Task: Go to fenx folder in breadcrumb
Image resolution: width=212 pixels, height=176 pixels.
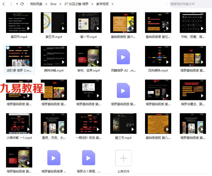Action: (x=53, y=4)
